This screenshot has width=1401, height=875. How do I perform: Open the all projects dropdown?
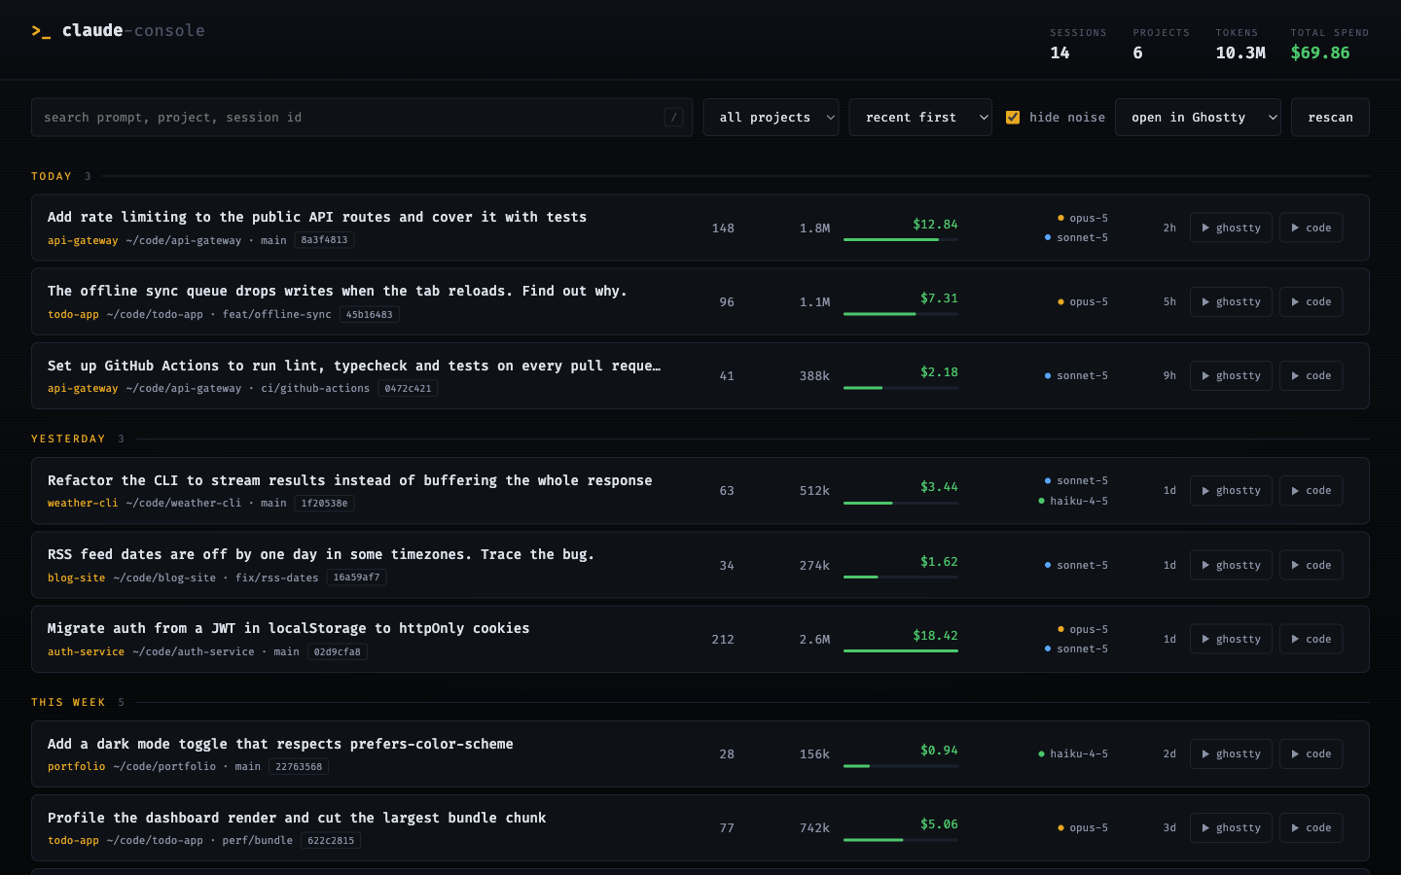click(x=771, y=118)
